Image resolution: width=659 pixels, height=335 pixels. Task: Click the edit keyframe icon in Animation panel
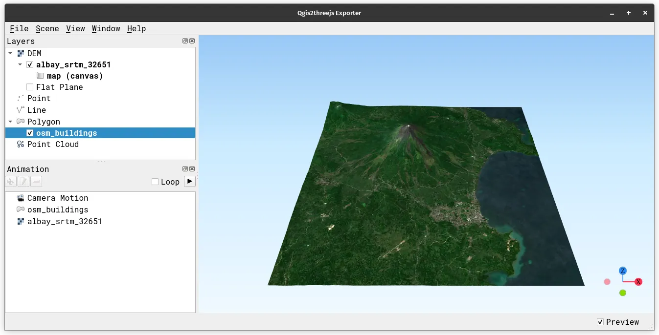[x=23, y=181]
